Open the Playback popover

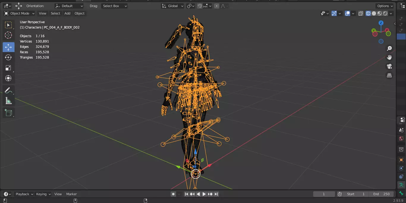tap(24, 194)
